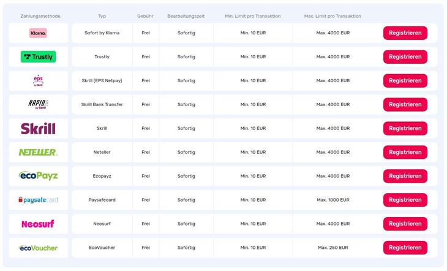The height and width of the screenshot is (271, 447).
Task: Select the Max. Limit pro Transaktion header
Action: (x=332, y=17)
